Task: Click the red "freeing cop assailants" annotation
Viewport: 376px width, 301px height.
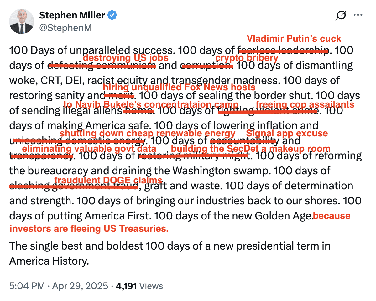Action: point(305,104)
